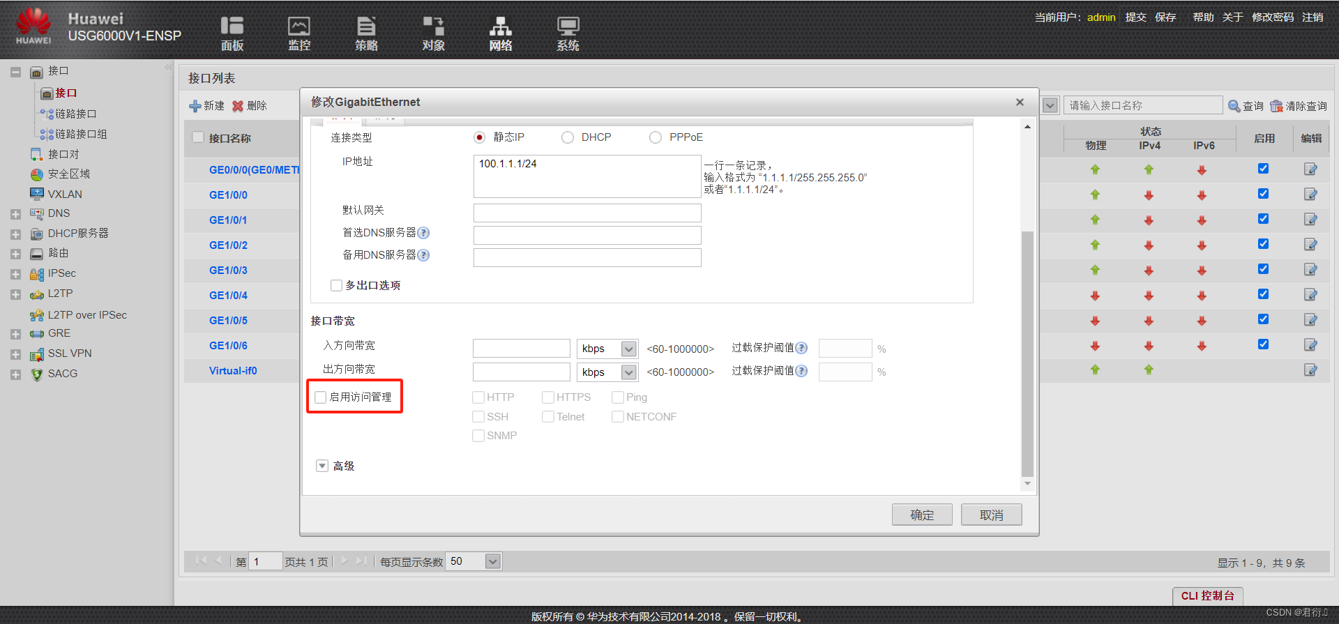Open L2TP over IPSec in sidebar
1339x624 pixels.
[87, 315]
